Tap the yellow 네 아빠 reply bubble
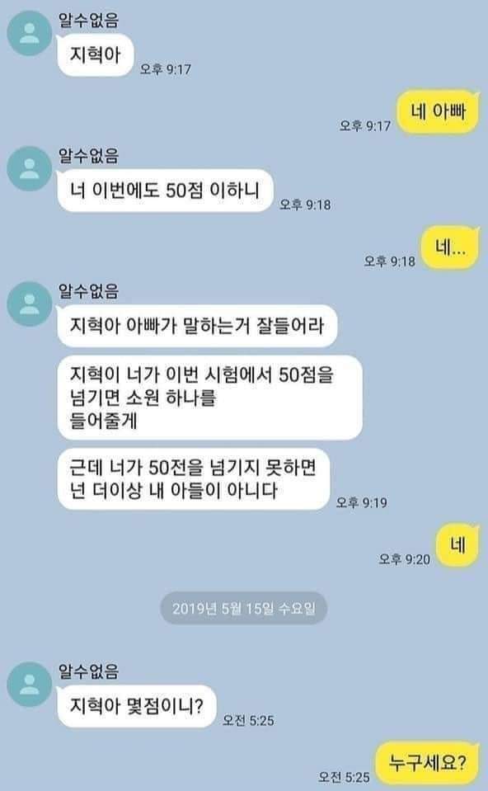488x791 pixels. tap(438, 111)
